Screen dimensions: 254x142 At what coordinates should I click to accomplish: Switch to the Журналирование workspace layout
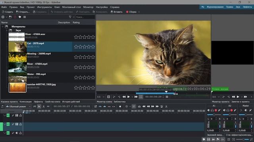[215, 7]
